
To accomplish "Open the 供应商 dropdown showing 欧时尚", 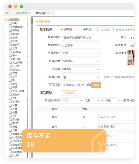I will tap(81, 69).
